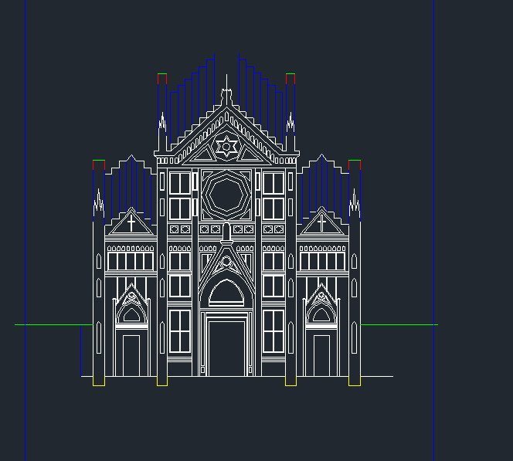Select the large central entrance door
This screenshot has width=513, height=461.
click(x=226, y=349)
